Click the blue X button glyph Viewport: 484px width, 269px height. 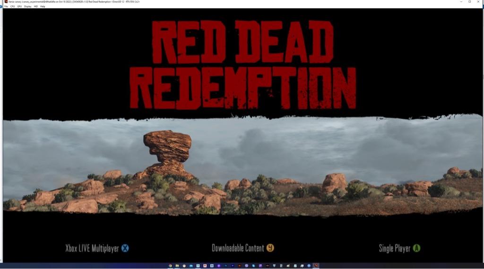(x=125, y=248)
